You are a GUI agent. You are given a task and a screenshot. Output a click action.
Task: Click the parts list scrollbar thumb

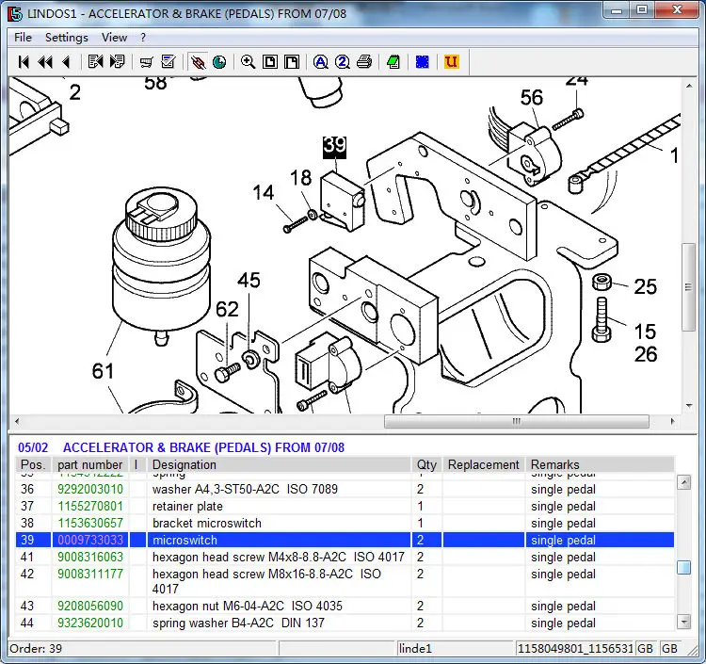684,568
